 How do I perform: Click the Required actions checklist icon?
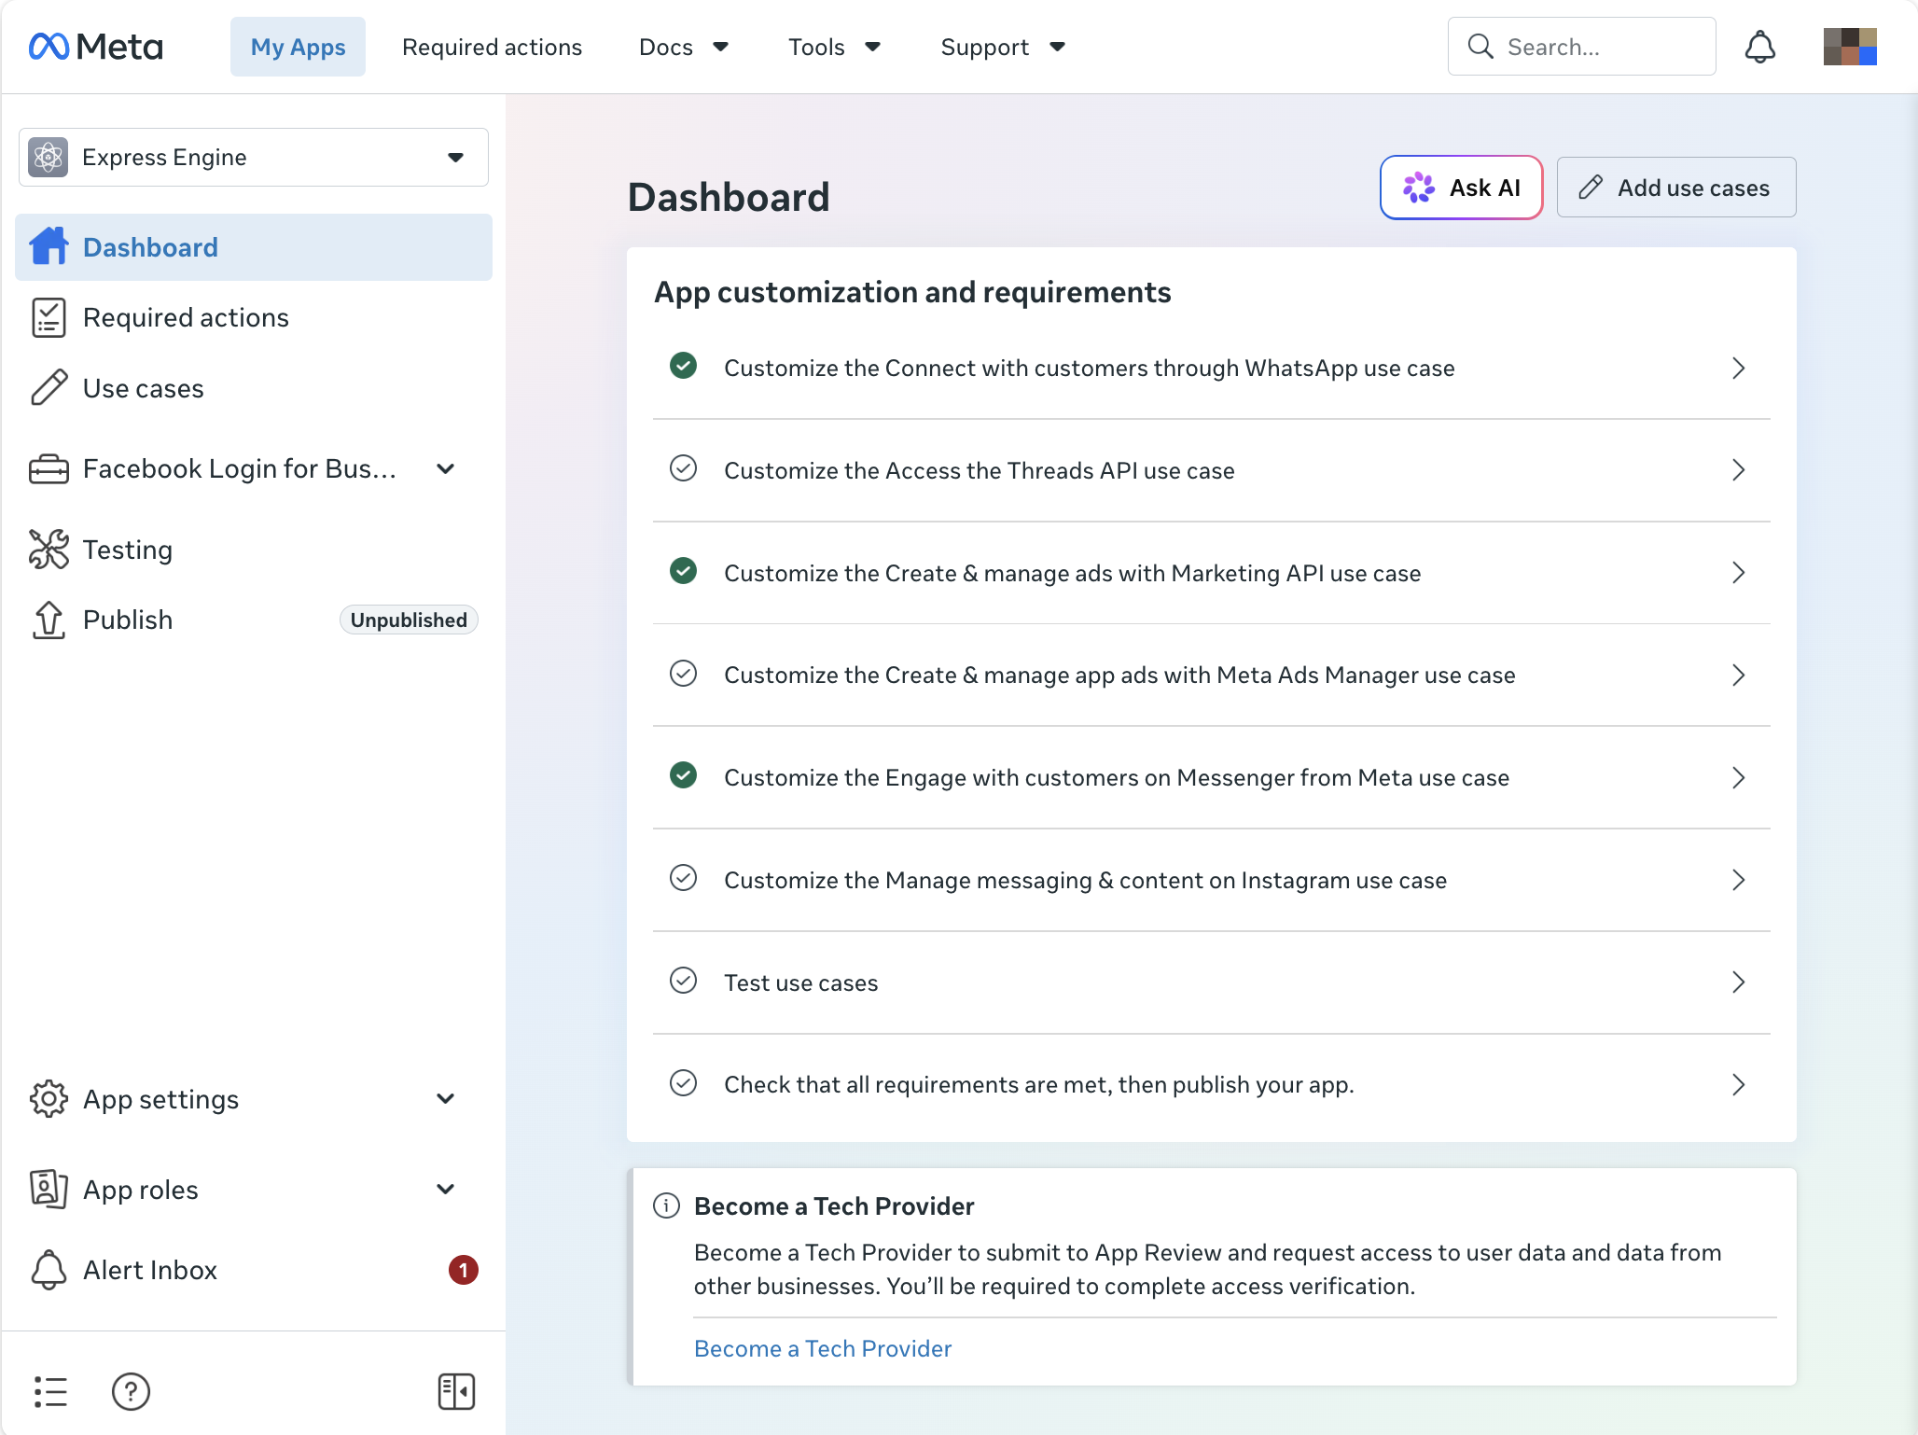pos(49,317)
